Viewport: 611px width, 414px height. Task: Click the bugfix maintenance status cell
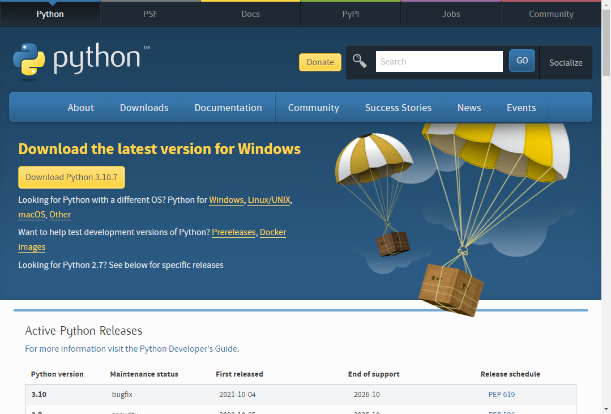tap(122, 395)
